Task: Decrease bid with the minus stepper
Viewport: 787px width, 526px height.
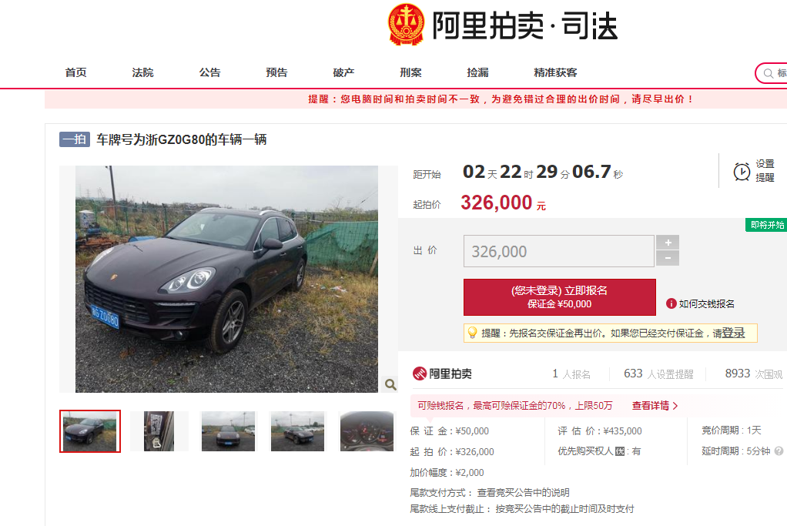Action: [668, 258]
